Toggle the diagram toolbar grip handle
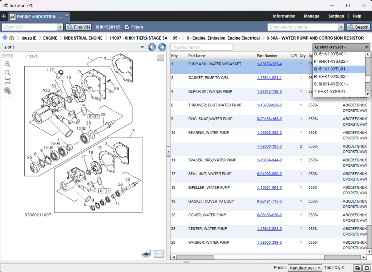The image size is (372, 272). [x=8, y=56]
